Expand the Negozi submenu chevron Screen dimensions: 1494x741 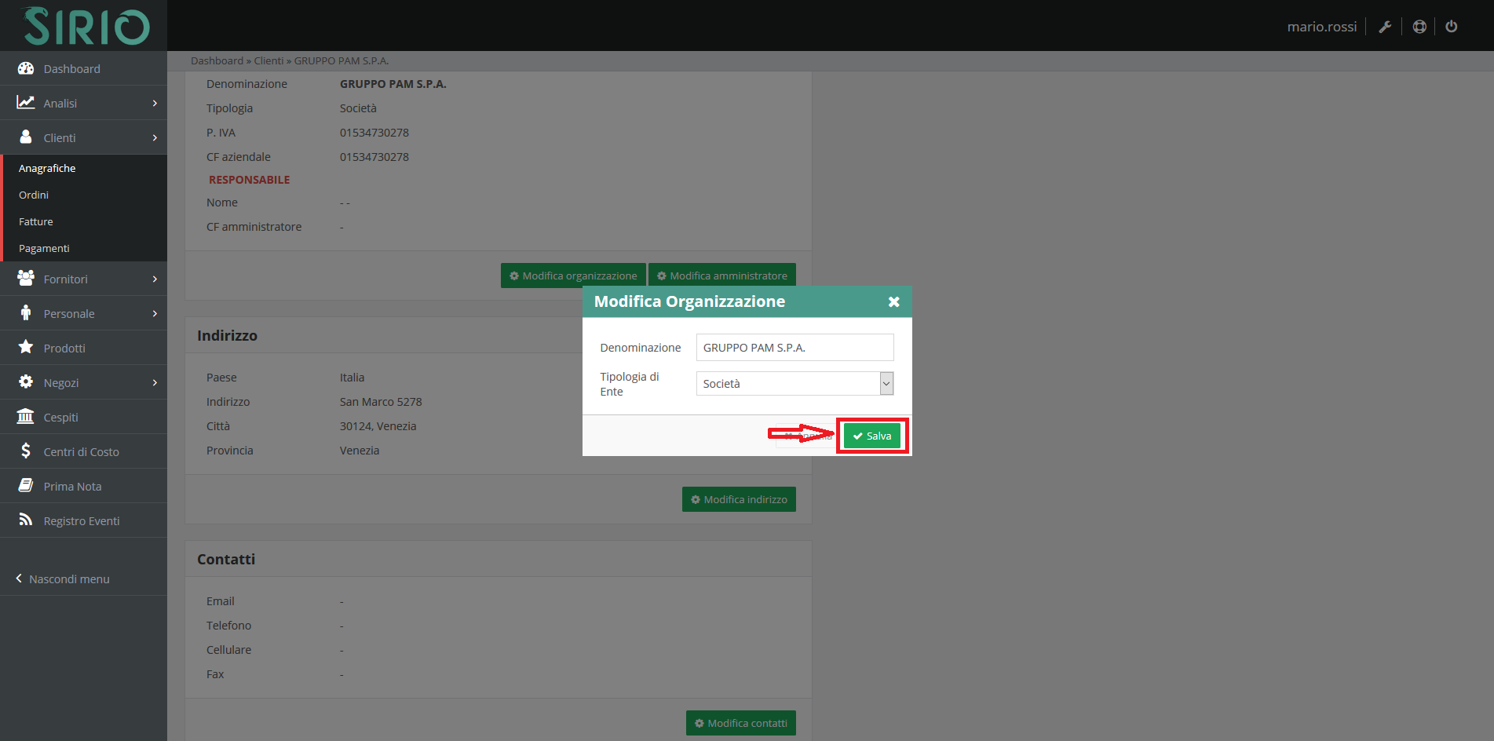pyautogui.click(x=155, y=382)
